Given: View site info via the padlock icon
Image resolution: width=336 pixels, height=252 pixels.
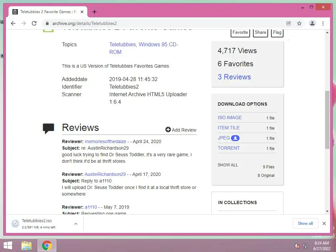Looking at the screenshot, I should (47, 23).
